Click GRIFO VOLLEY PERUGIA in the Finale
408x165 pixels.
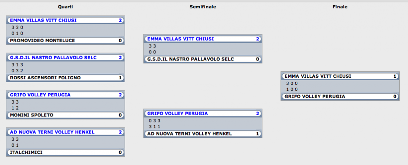point(340,96)
